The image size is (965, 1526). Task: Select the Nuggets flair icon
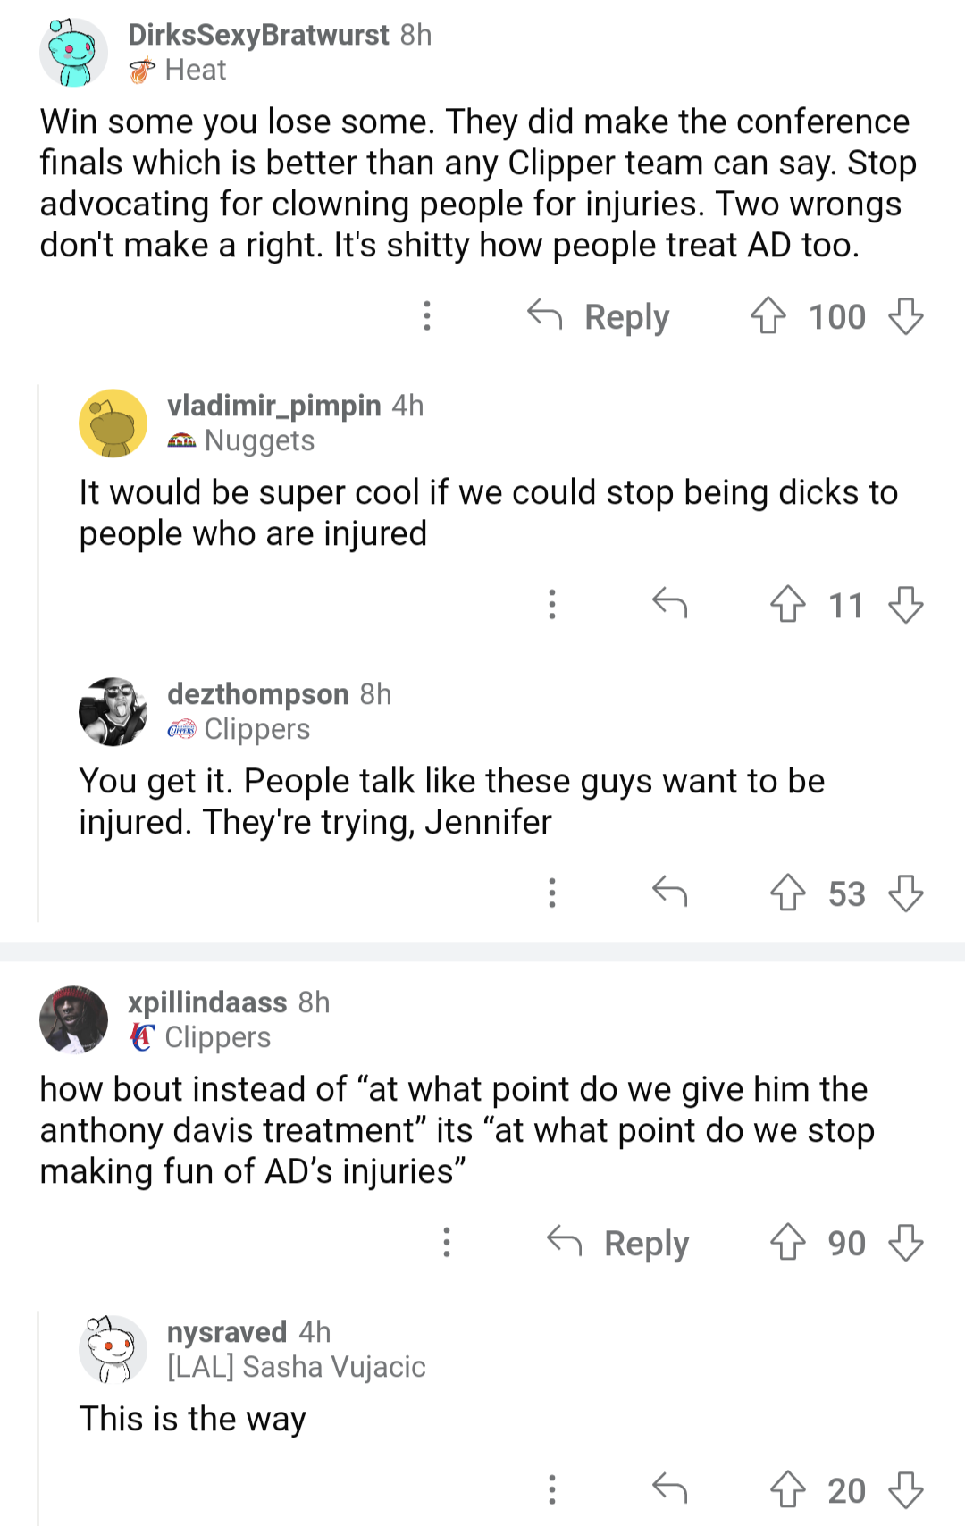[x=183, y=440]
